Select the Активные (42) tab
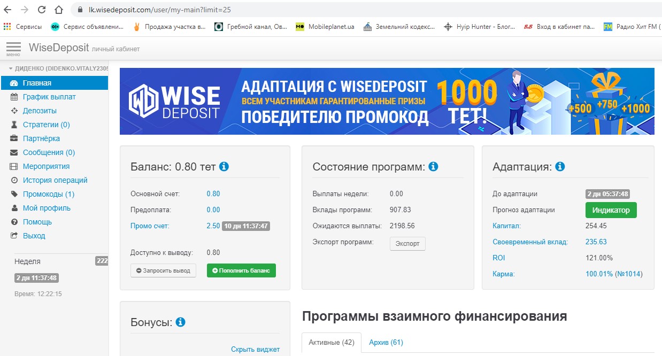Image resolution: width=662 pixels, height=356 pixels. tap(332, 343)
